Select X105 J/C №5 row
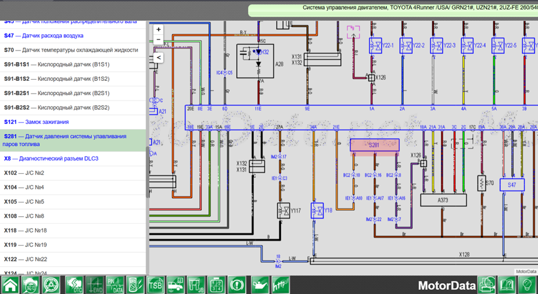The image size is (538, 294). [73, 202]
